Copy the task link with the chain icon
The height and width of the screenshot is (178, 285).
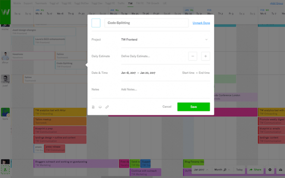107,107
